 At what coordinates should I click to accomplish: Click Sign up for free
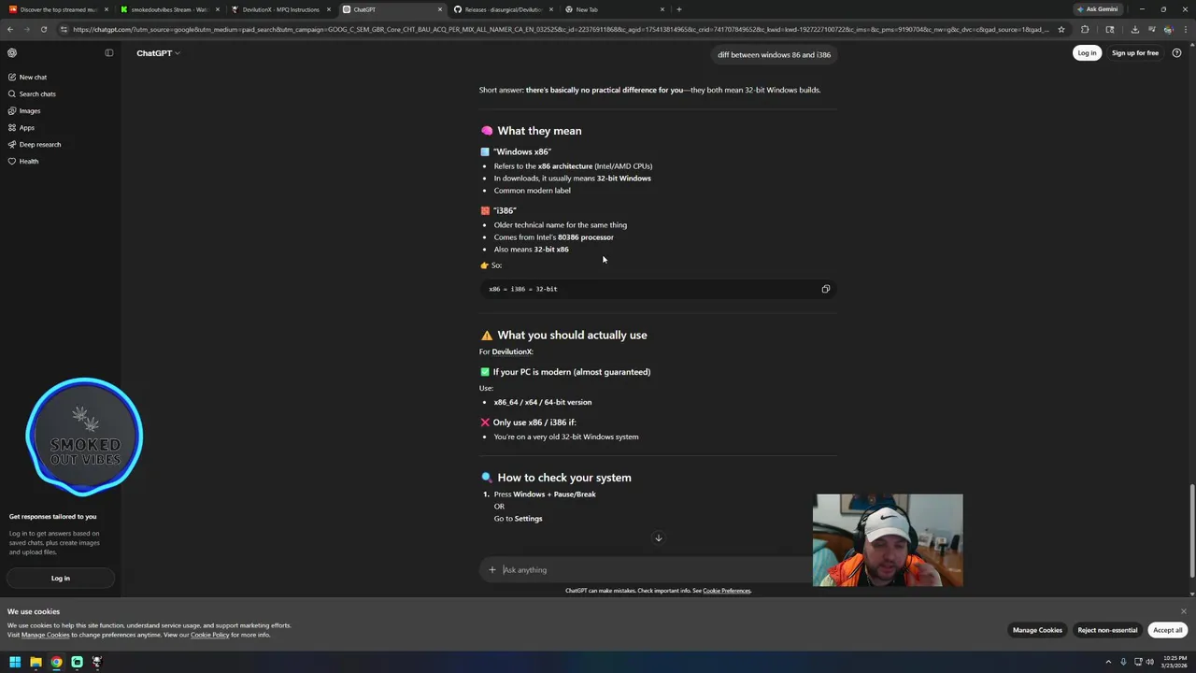pos(1135,53)
